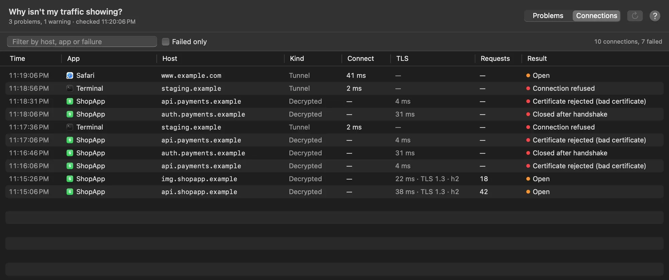Viewport: 669px width, 280px height.
Task: Click the ShopApp icon in the 11:18:31 row
Action: (70, 101)
